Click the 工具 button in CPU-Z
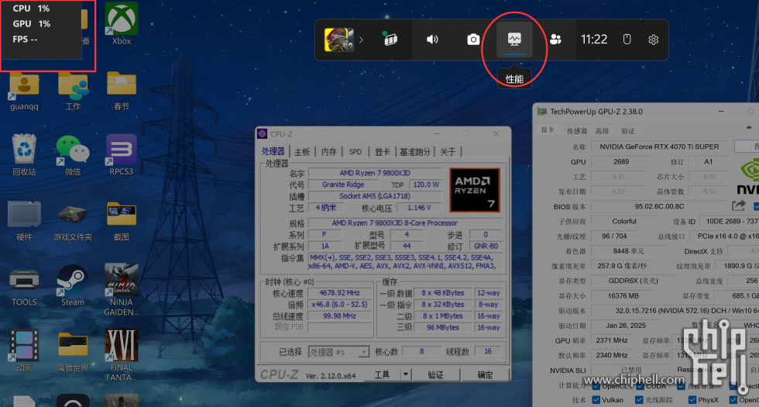Viewport: 759px width, 407px height. tap(382, 374)
